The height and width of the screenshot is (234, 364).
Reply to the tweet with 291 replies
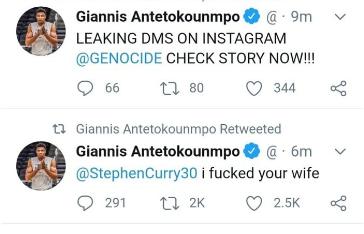(85, 203)
